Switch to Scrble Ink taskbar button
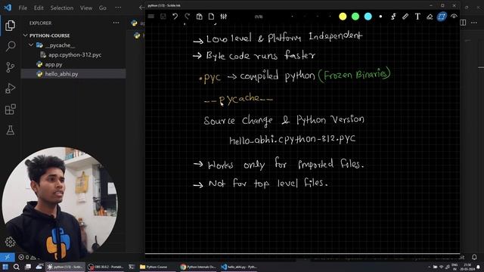484x272 pixels. click(65, 267)
